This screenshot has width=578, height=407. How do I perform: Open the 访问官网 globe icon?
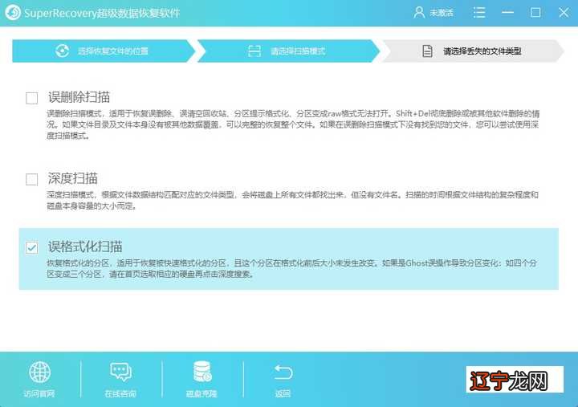coord(40,372)
